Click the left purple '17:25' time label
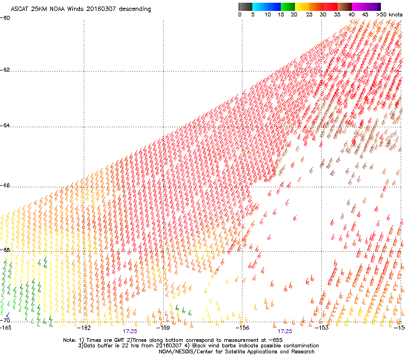The image size is (405, 355). [130, 332]
